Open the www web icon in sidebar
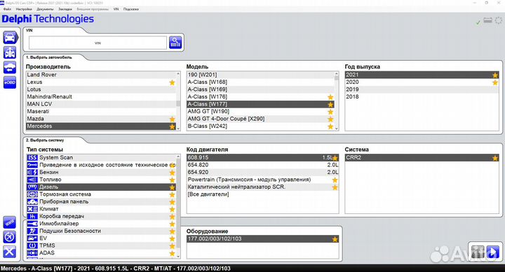505x272 pixels. click(x=9, y=222)
